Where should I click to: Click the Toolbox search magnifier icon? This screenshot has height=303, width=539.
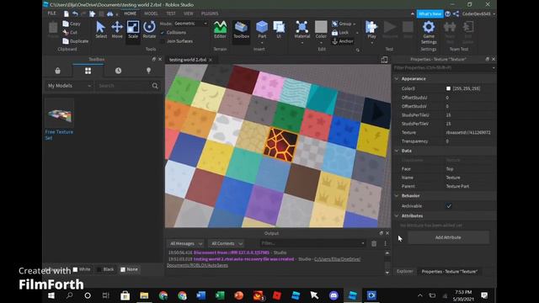click(155, 86)
